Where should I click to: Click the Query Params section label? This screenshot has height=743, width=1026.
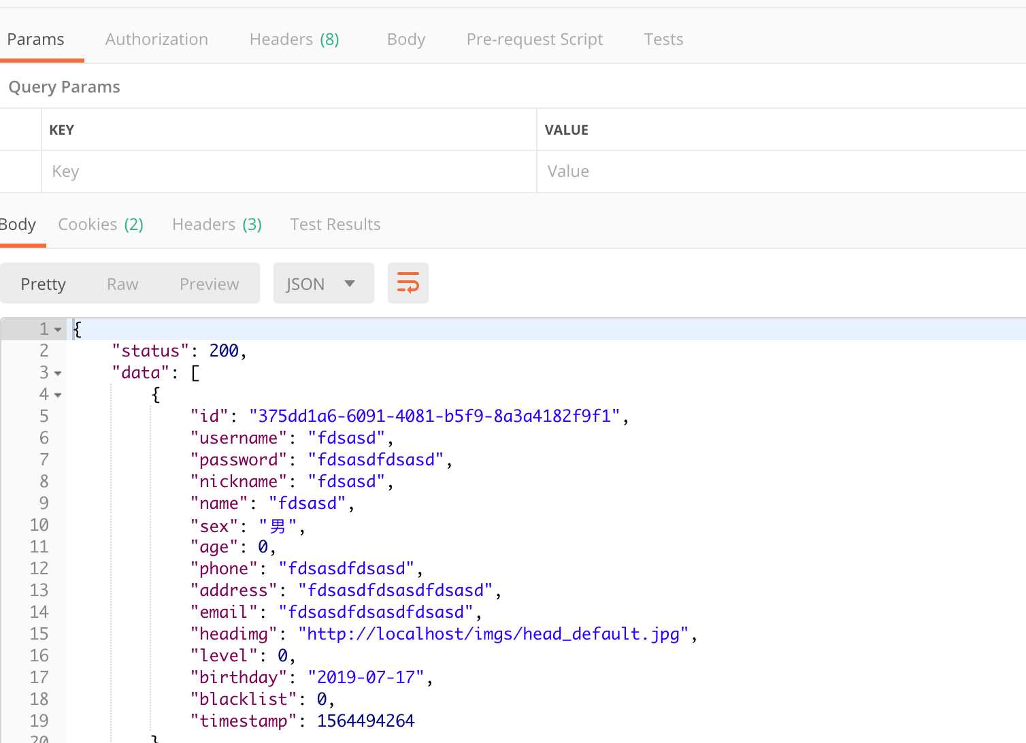(x=65, y=87)
